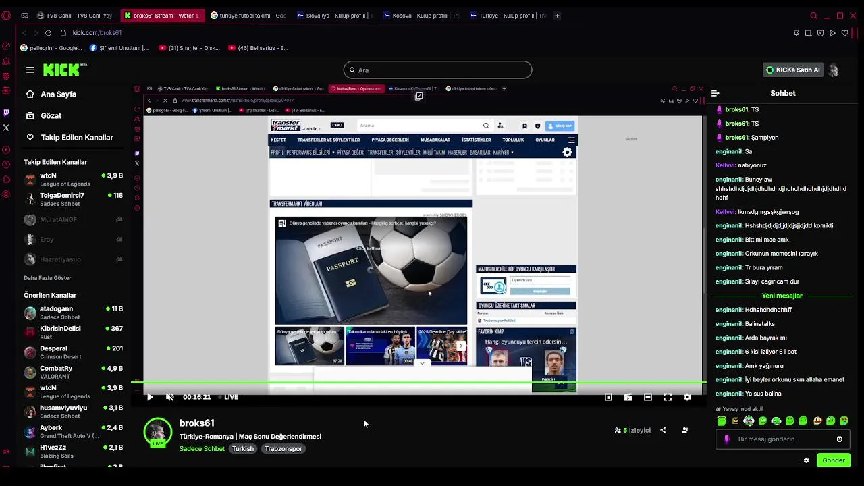
Task: Open recommended channel Desperal
Action: [73, 352]
